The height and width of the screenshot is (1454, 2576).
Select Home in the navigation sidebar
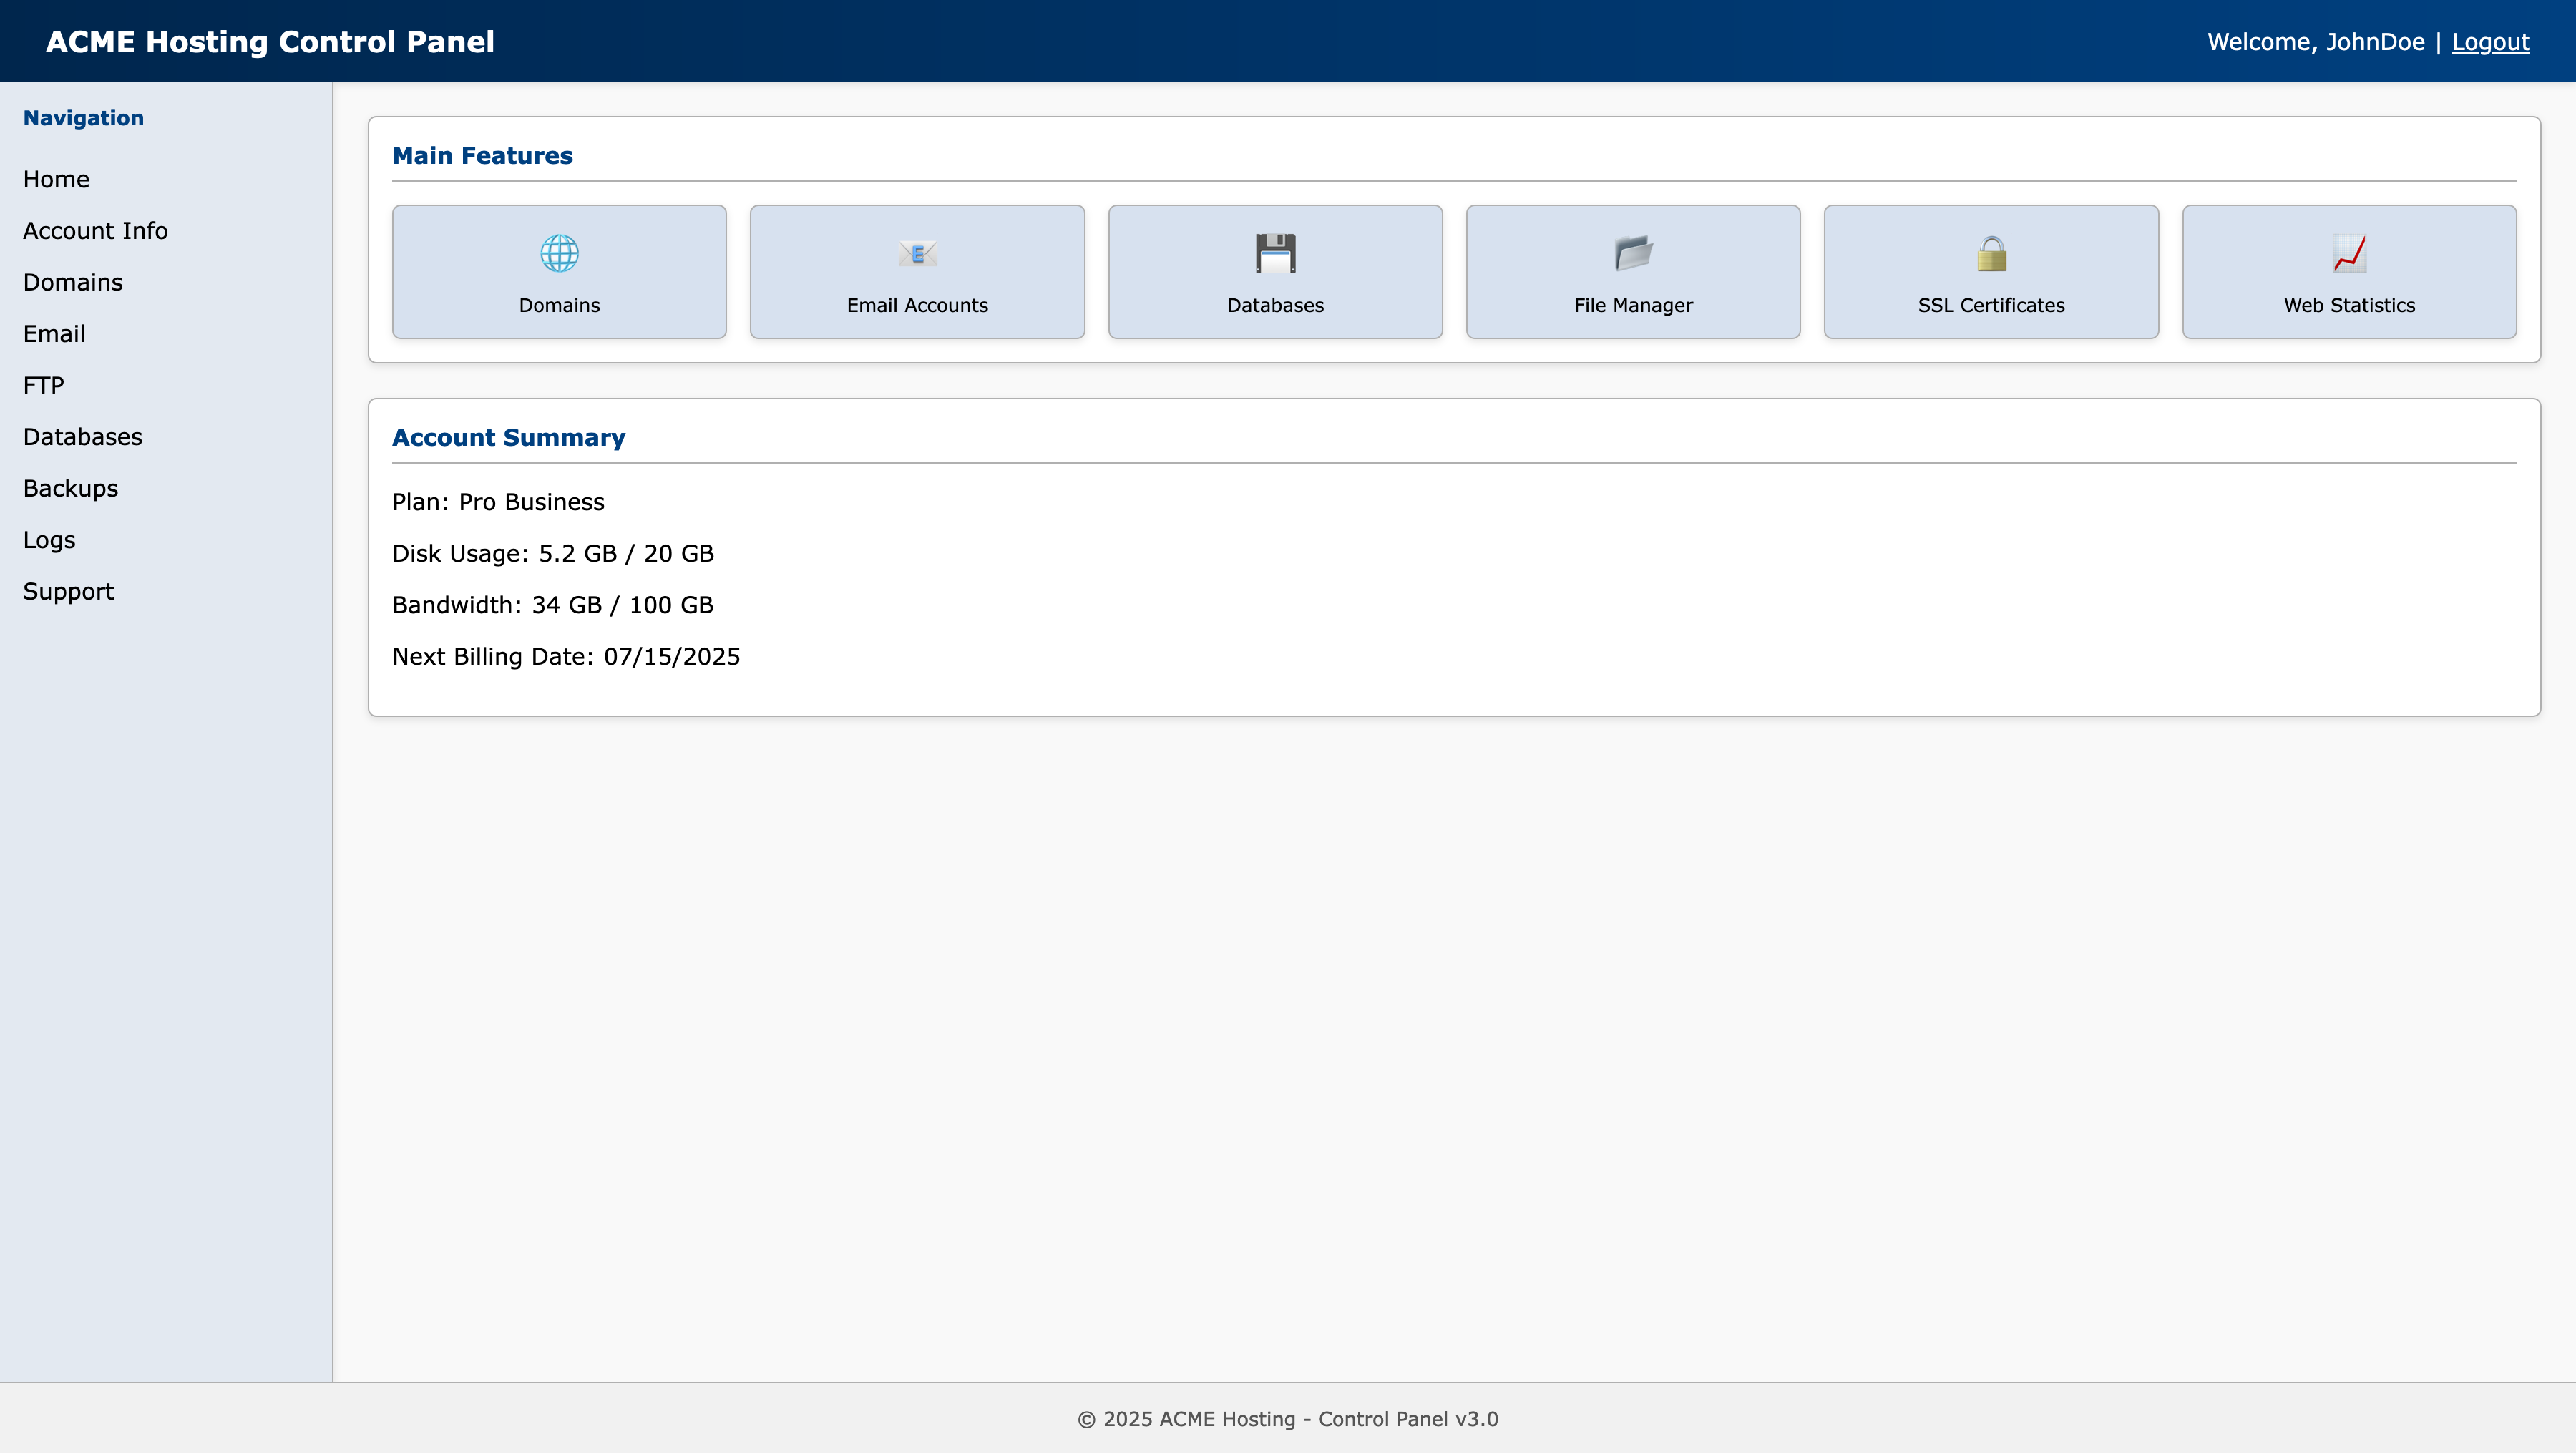coord(56,179)
